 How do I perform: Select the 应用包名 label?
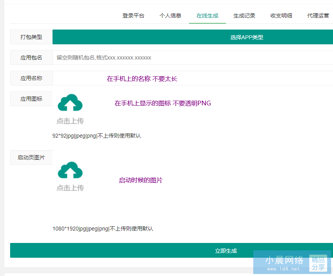[x=32, y=58]
